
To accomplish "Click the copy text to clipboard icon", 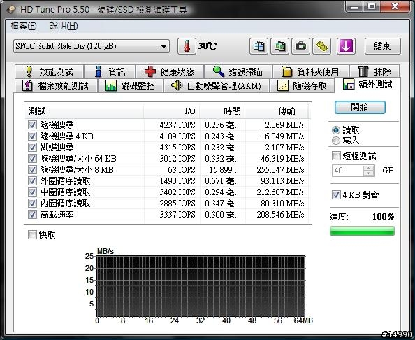I will [259, 46].
